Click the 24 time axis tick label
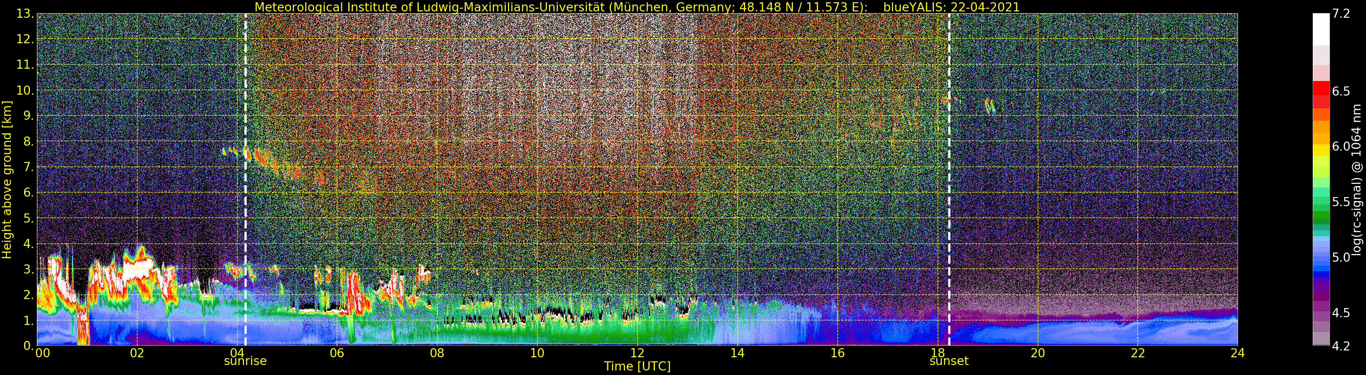 [1238, 353]
